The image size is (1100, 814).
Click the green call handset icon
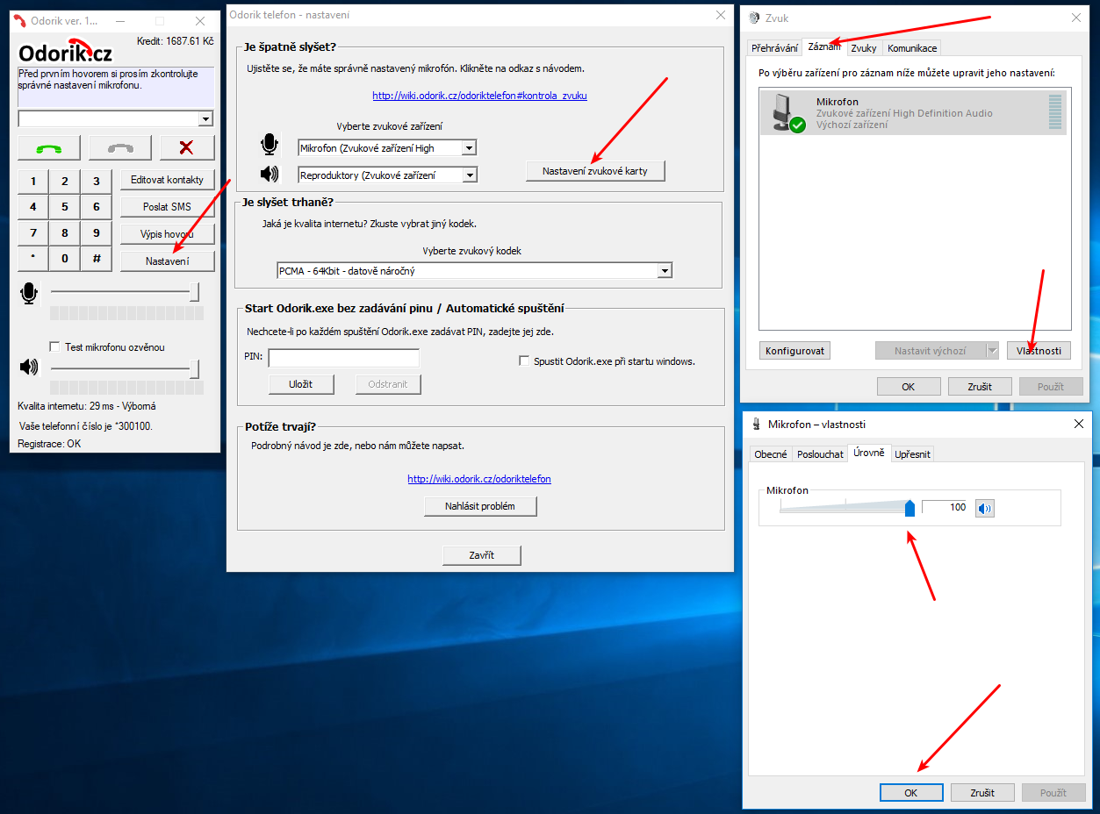(49, 147)
